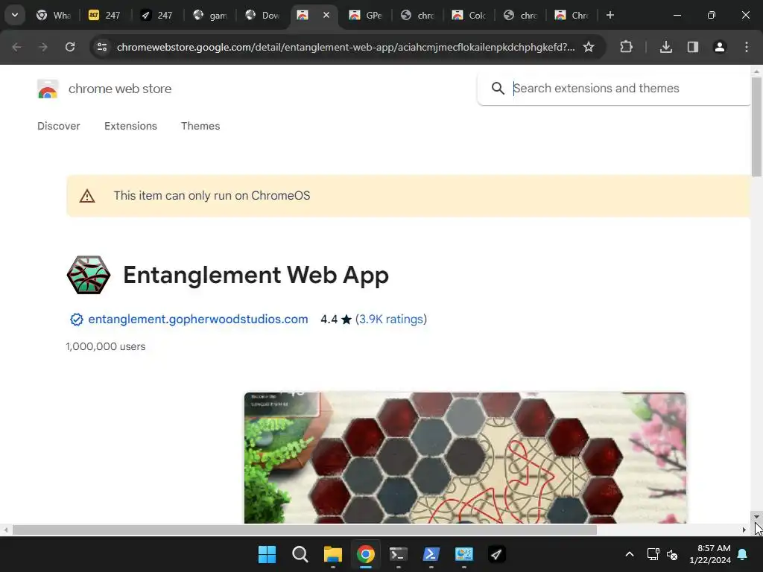This screenshot has width=763, height=572.
Task: Open the Discover section
Action: (58, 126)
